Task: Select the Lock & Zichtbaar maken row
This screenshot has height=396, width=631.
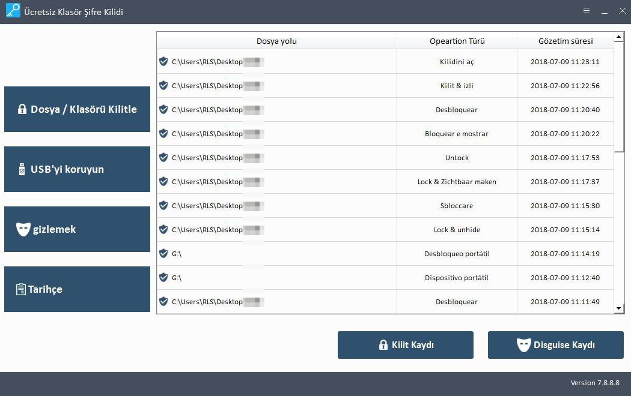Action: coord(457,181)
